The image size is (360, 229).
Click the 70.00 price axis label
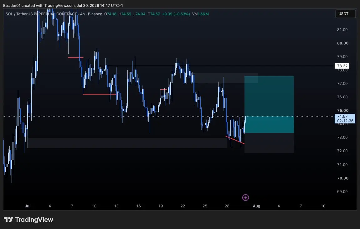tap(342, 178)
